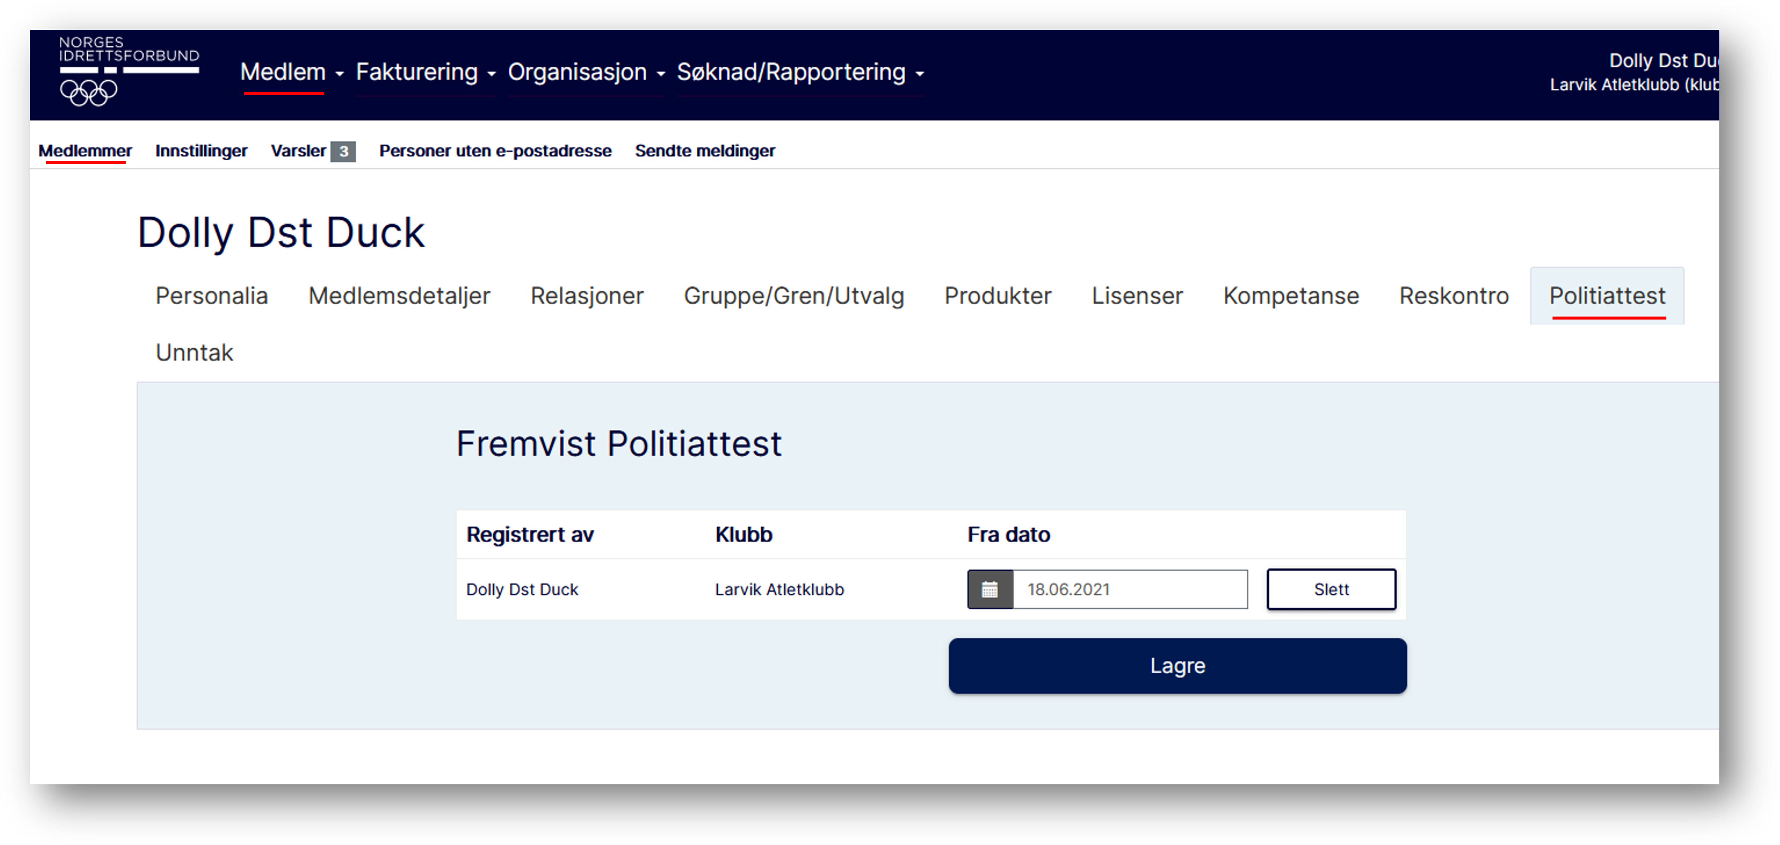The image size is (1780, 845).
Task: Expand the Søknad/Rapportering dropdown menu
Action: [x=800, y=72]
